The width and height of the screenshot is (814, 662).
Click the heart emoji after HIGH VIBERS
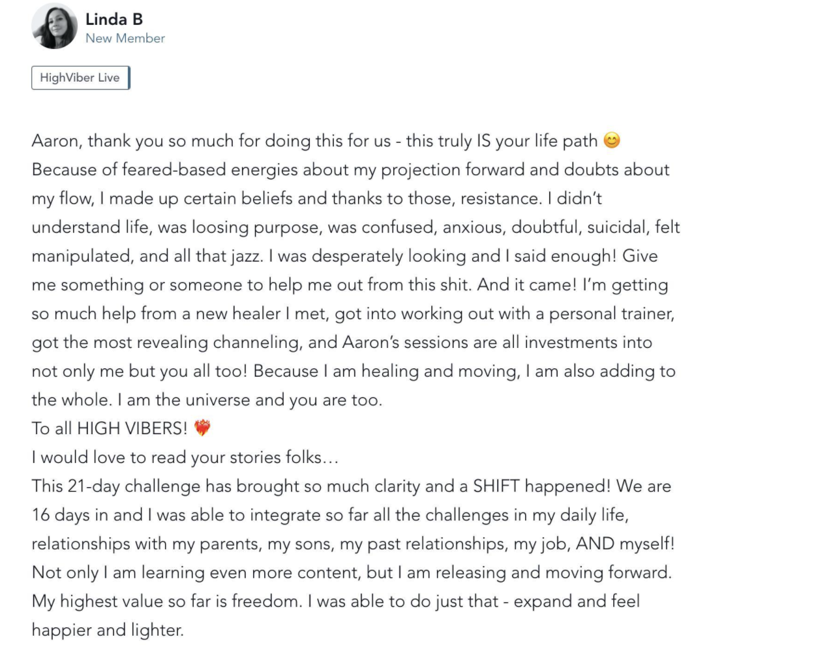202,428
